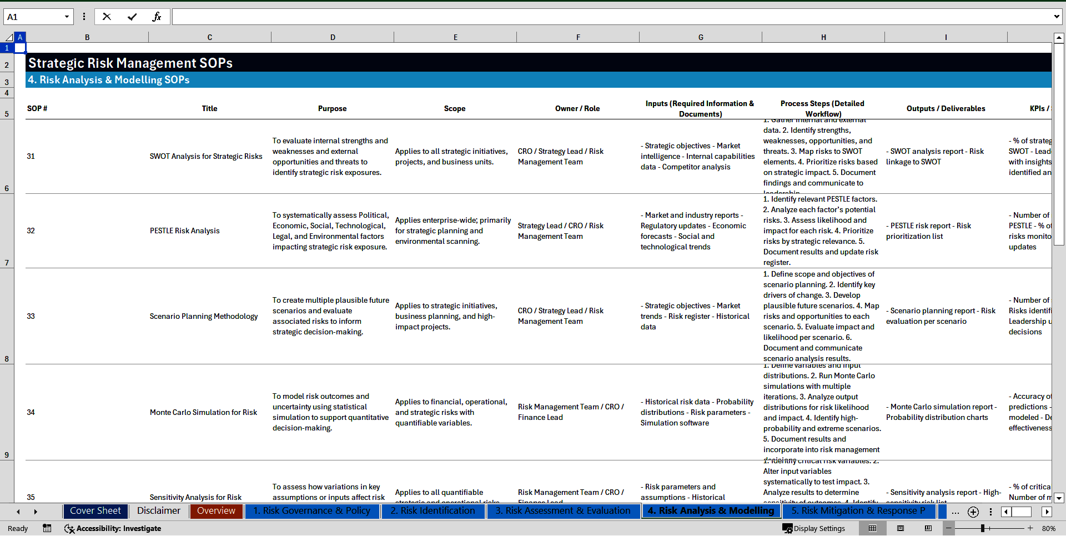Click the 80% zoom level

click(1048, 528)
